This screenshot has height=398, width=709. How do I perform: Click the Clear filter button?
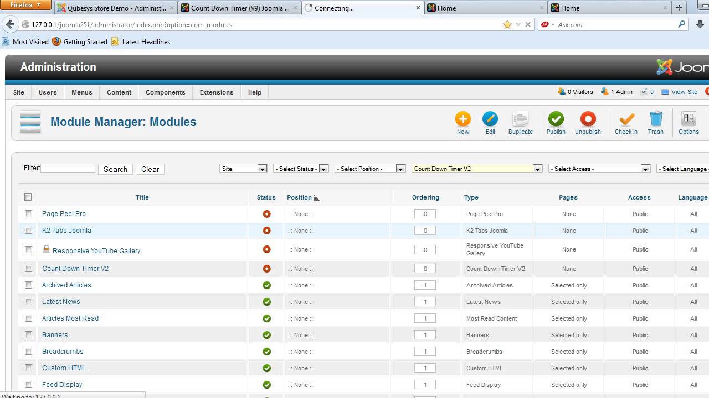coord(150,169)
